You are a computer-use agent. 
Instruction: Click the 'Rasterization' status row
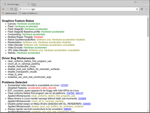click(39, 42)
